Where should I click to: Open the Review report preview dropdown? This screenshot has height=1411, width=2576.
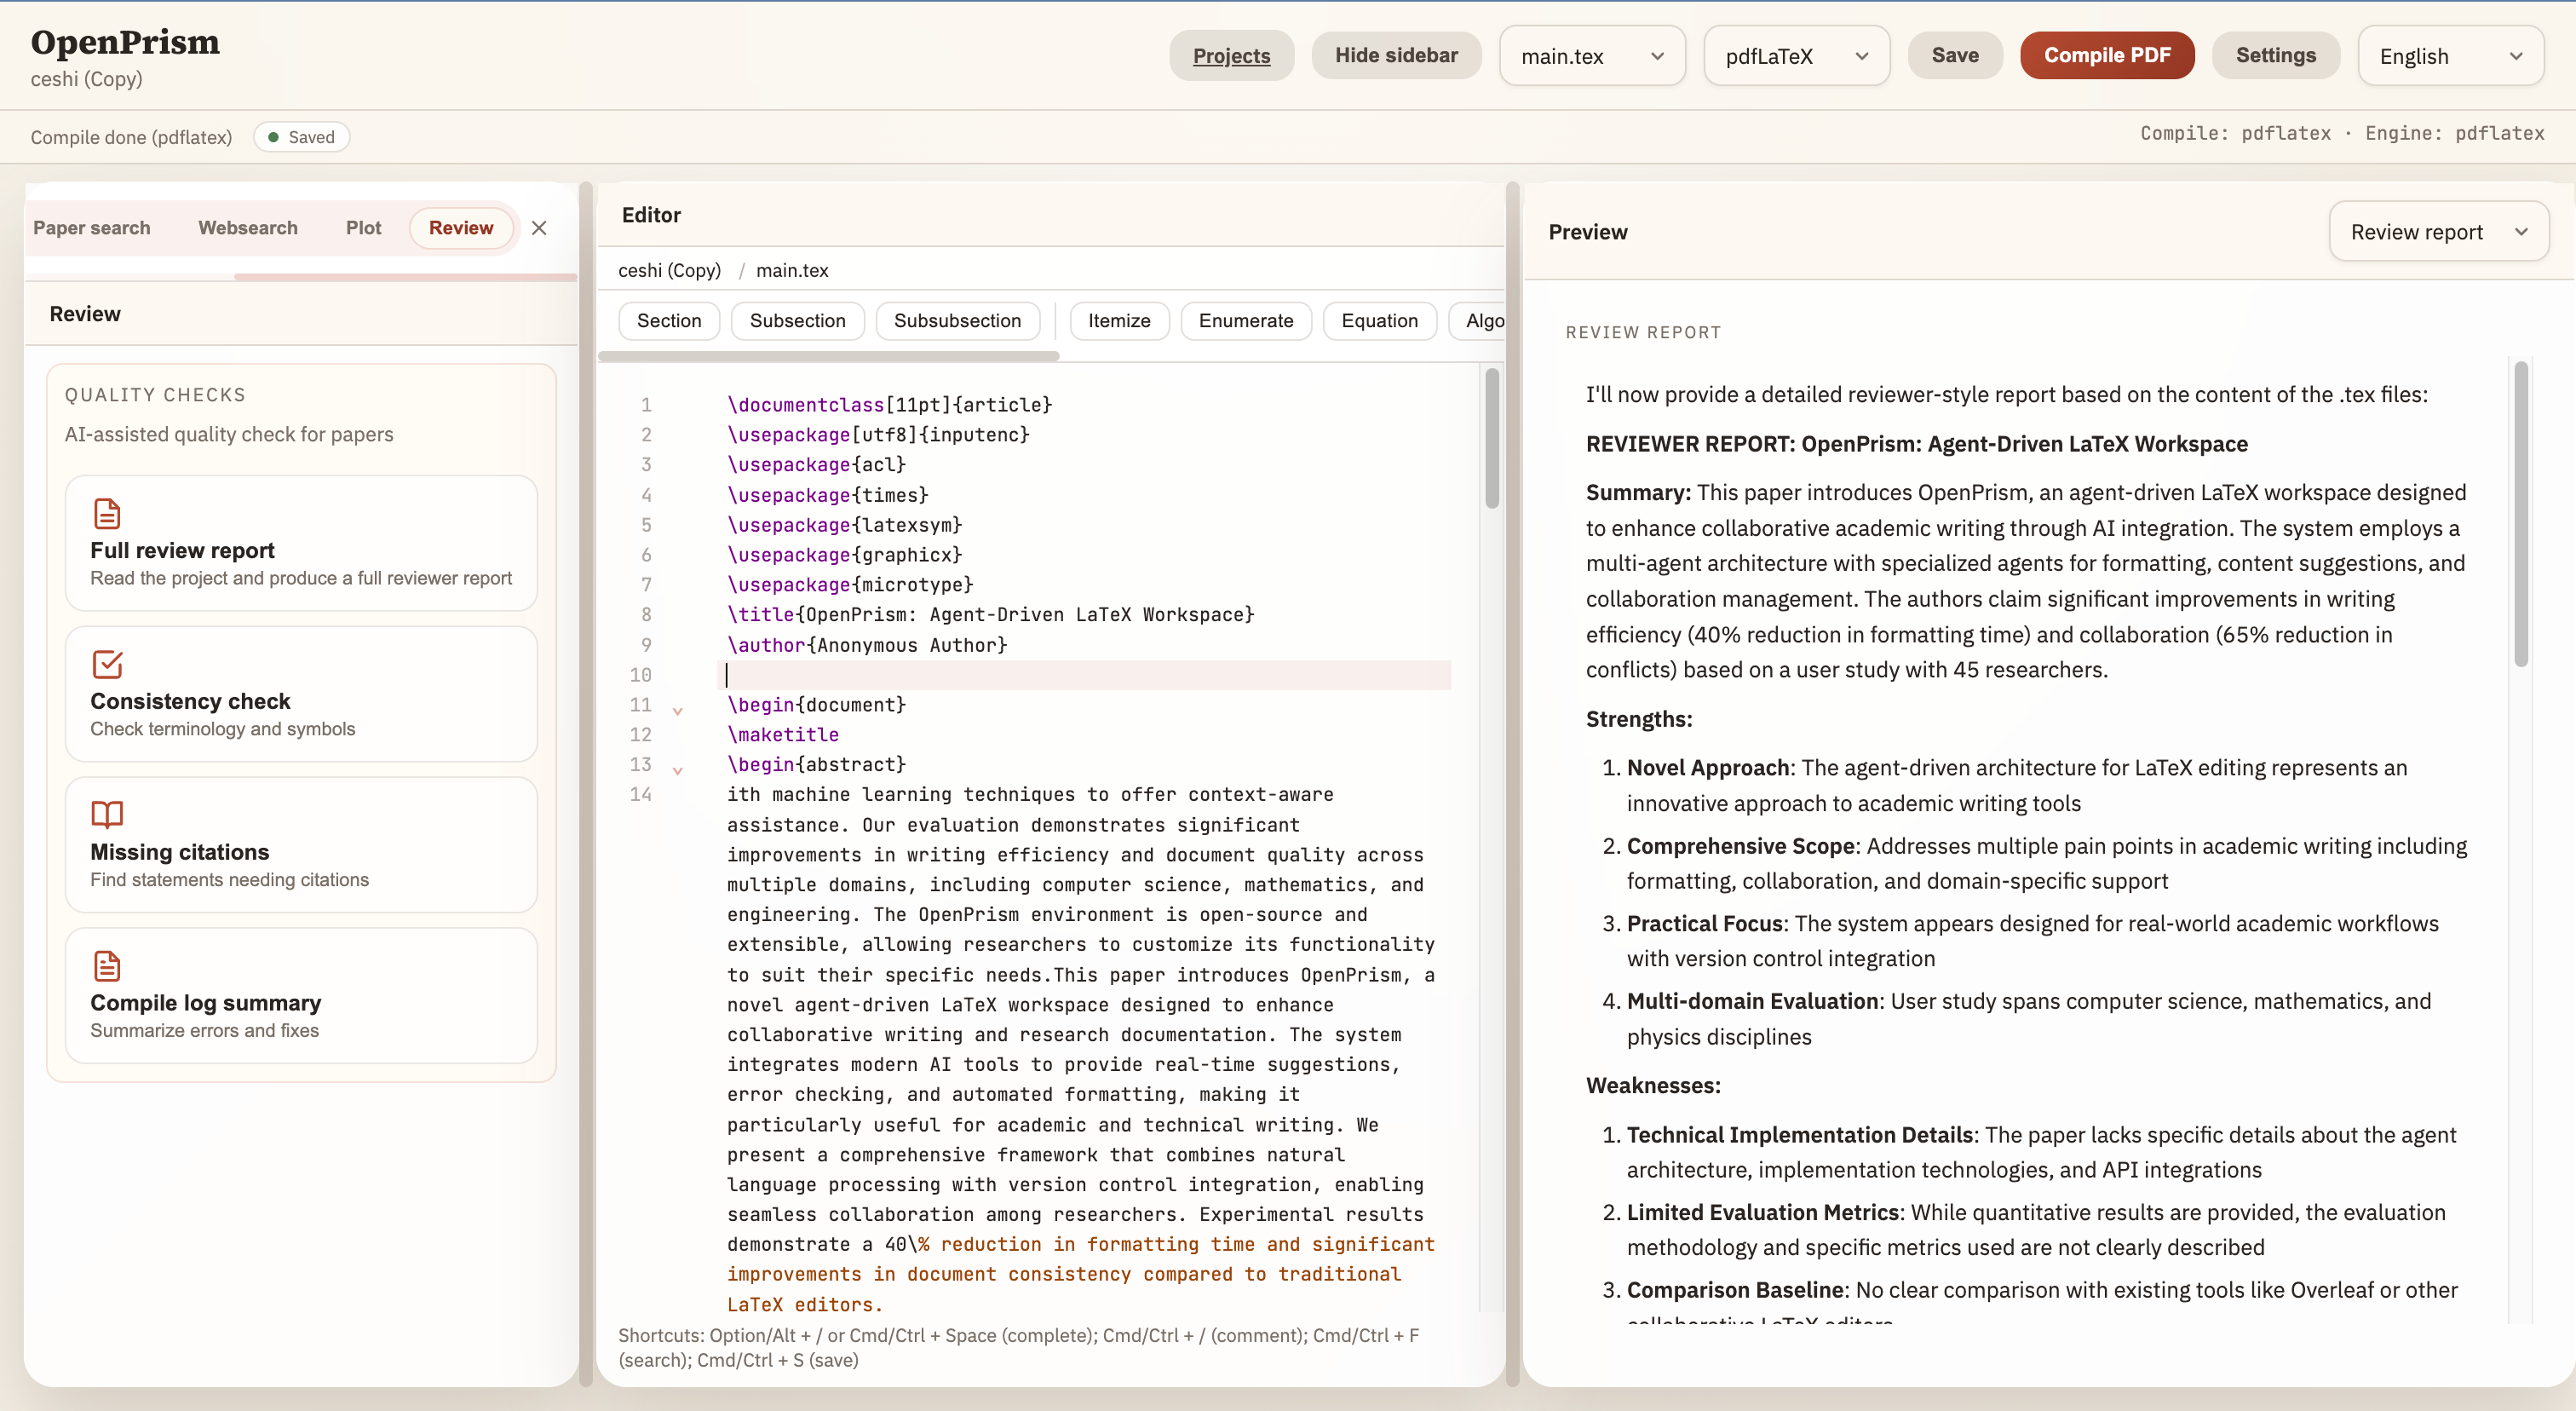coord(2438,232)
